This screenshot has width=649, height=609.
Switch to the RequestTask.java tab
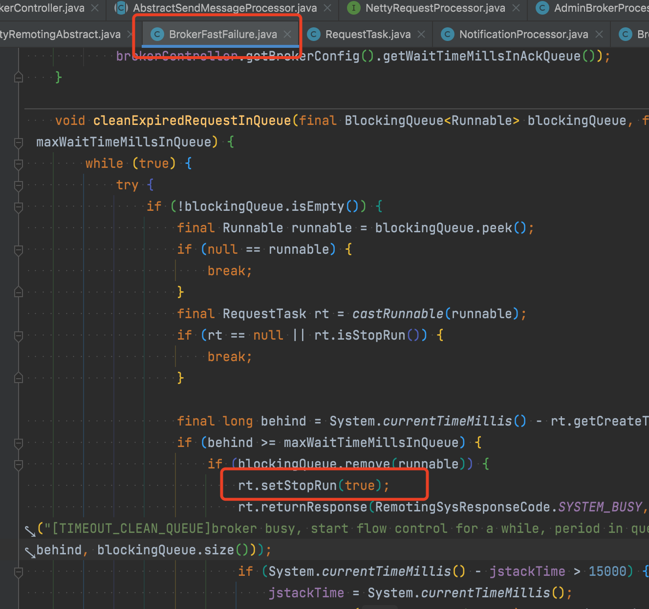tap(368, 34)
